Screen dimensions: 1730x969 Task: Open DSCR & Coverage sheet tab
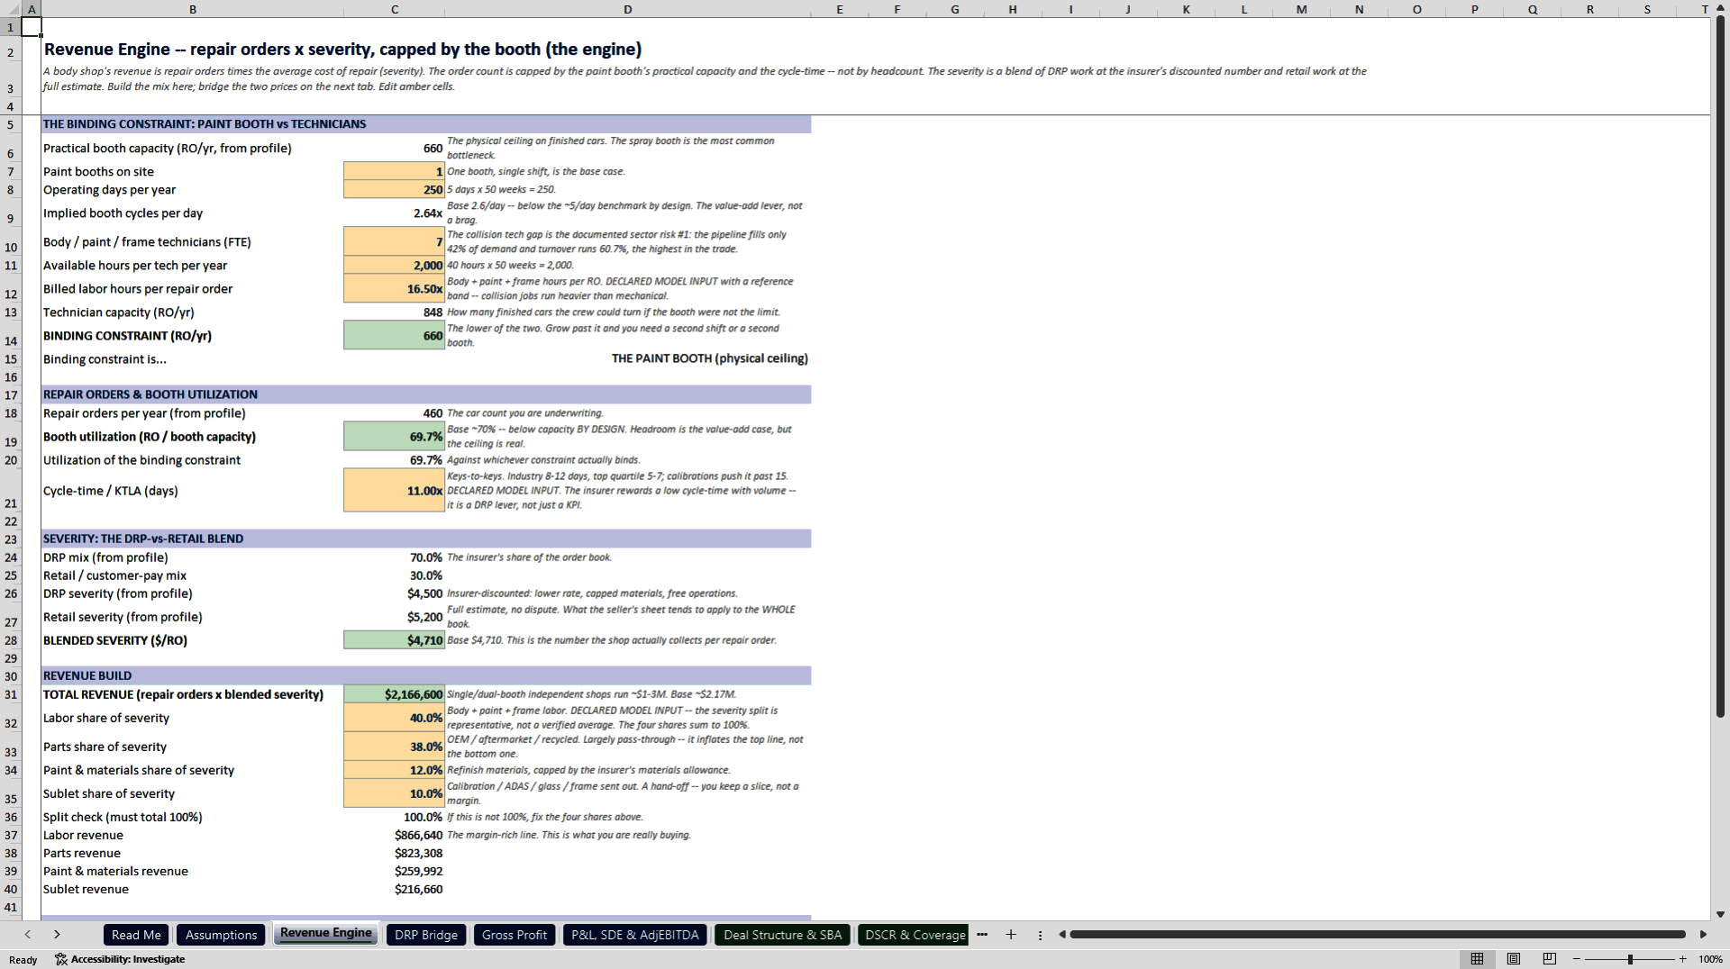point(914,935)
